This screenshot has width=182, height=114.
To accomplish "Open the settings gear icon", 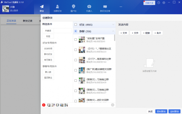I will pyautogui.click(x=164, y=3).
